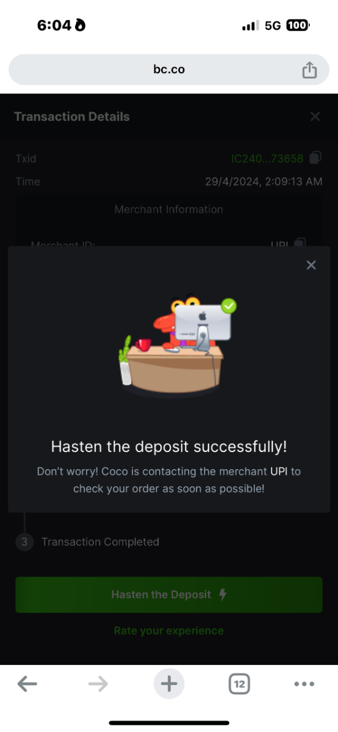Copy the Txid using copy icon
This screenshot has height=732, width=338.
tap(315, 158)
